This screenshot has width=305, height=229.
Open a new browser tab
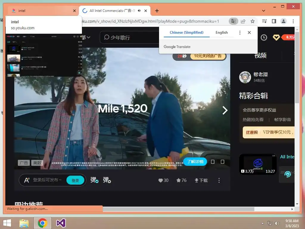[157, 11]
